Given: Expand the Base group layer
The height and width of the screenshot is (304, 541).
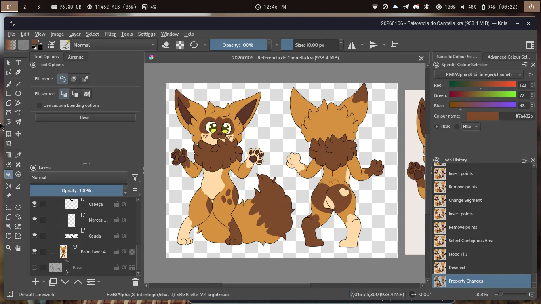Looking at the screenshot, I should coord(67,272).
